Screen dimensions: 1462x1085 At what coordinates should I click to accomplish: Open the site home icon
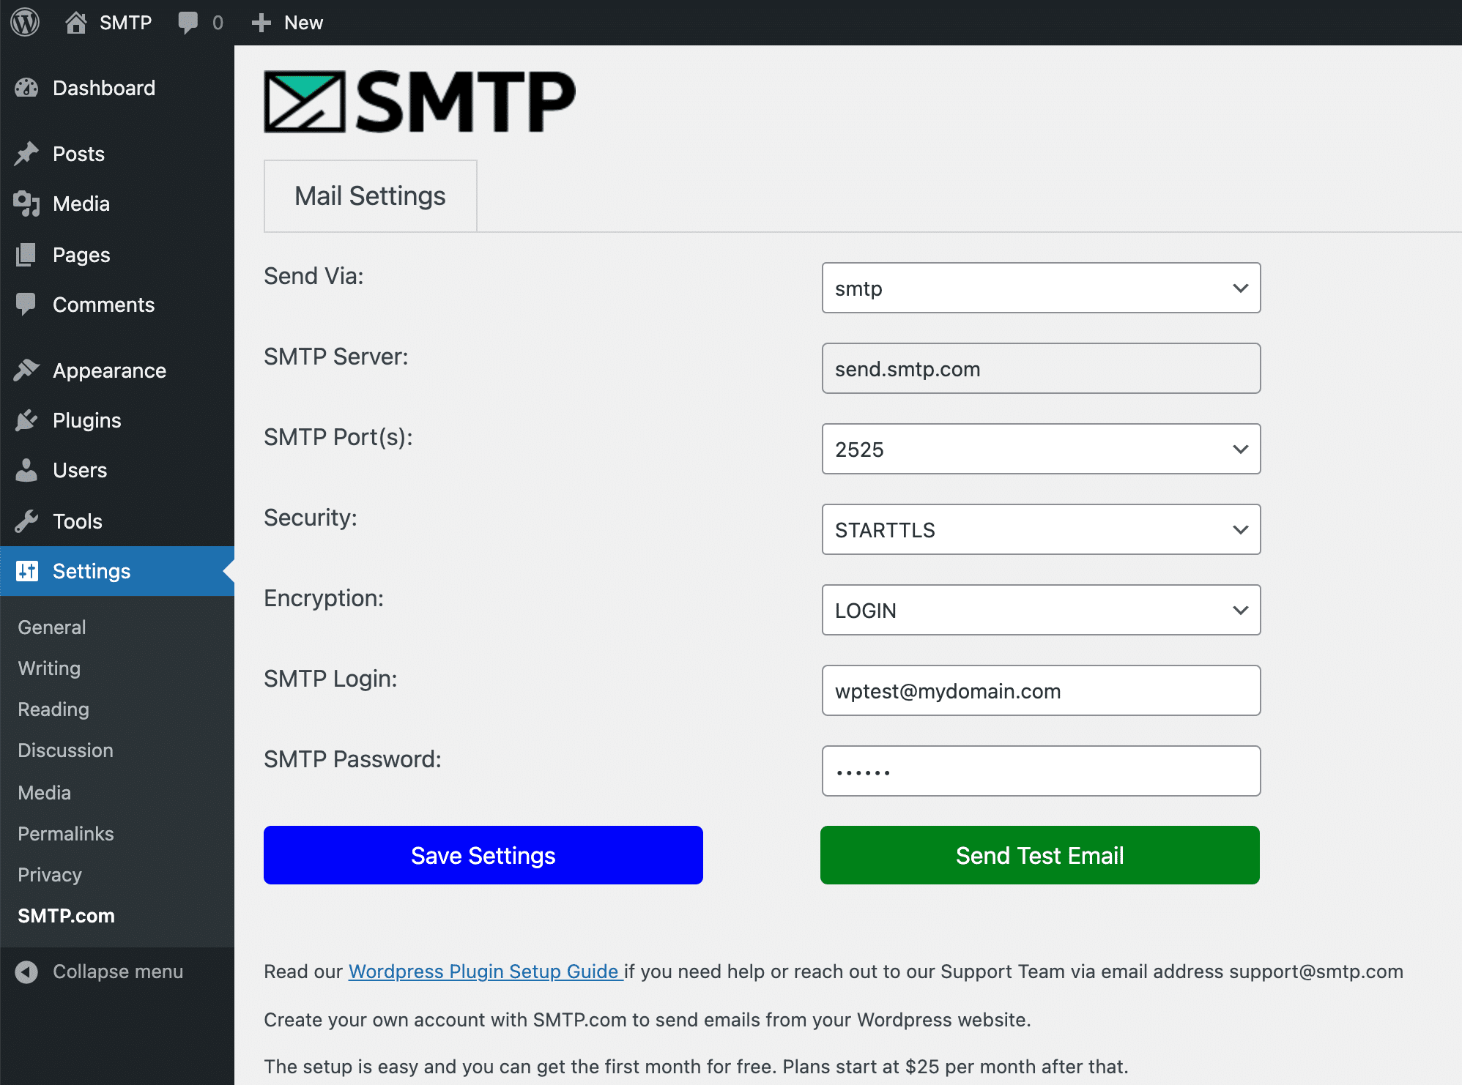coord(75,23)
